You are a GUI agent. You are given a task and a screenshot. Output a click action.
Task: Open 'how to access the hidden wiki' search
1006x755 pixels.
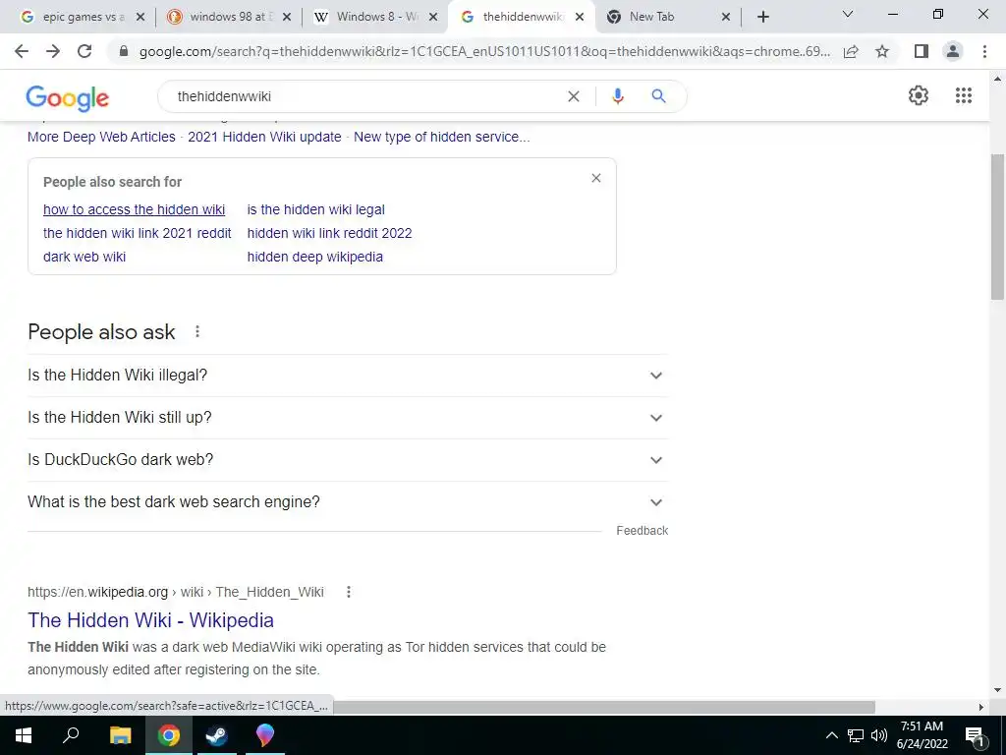pyautogui.click(x=134, y=210)
